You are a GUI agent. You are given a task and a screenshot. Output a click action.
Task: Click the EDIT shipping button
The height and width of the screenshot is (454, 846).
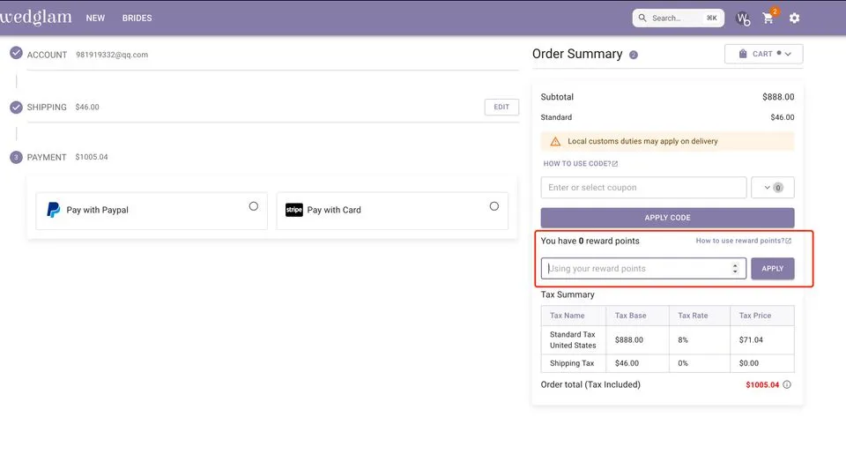point(501,108)
